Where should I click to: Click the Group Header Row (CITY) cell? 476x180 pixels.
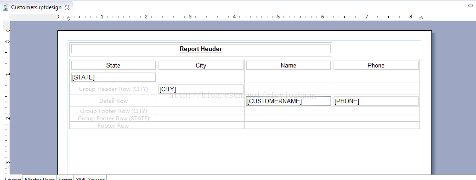point(113,89)
